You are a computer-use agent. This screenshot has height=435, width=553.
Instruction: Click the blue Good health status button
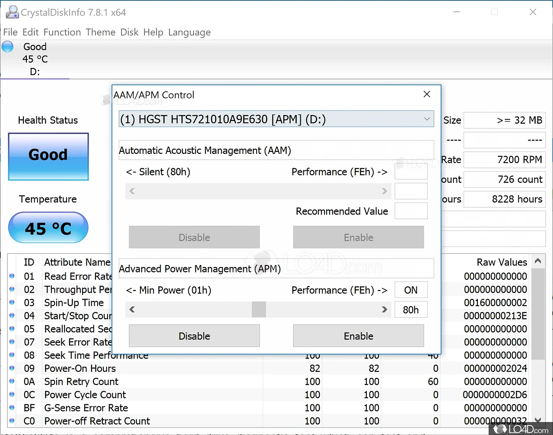click(x=48, y=157)
